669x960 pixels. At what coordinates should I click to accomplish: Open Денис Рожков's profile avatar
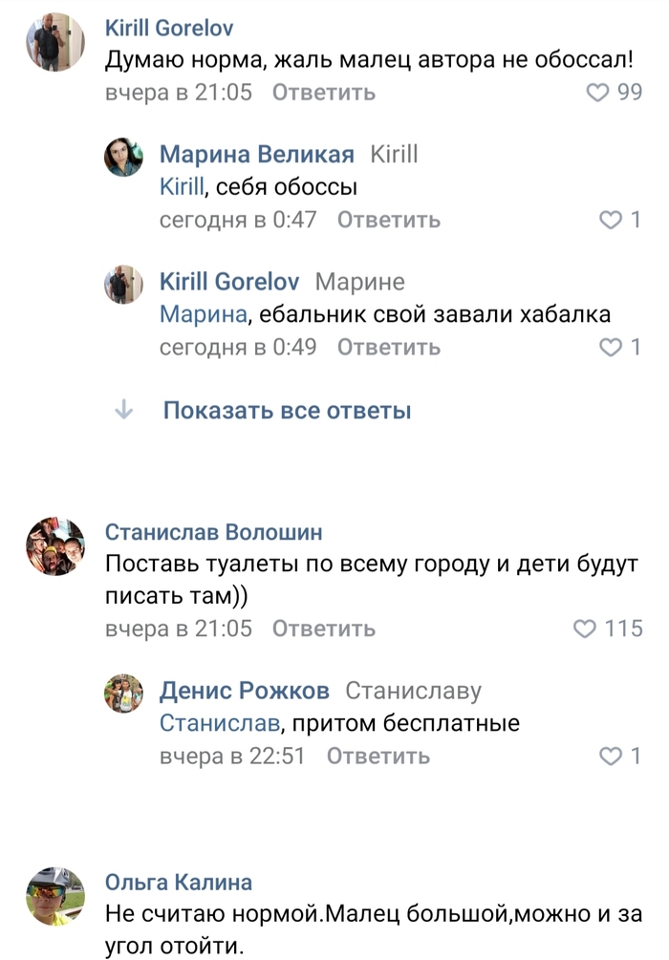pyautogui.click(x=123, y=693)
